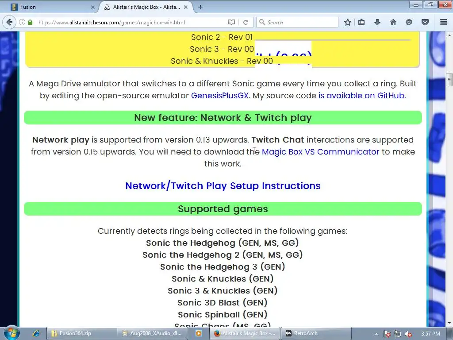The width and height of the screenshot is (453, 340).
Task: Restore down the Firefox window
Action: point(430,5)
